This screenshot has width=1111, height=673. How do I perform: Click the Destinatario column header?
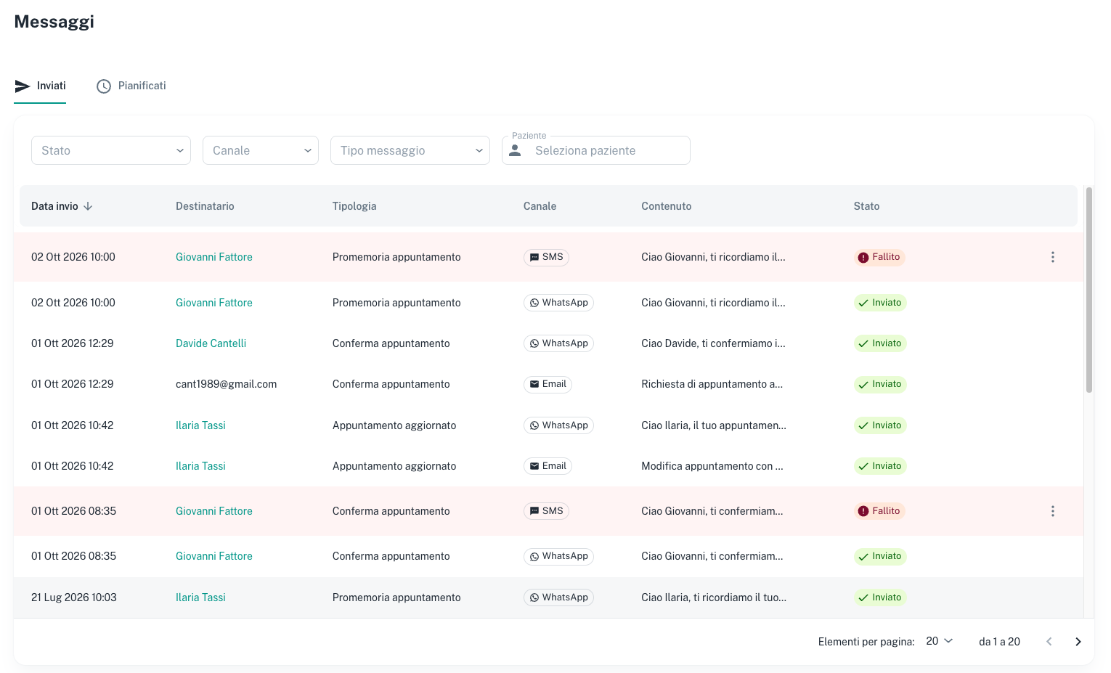tap(205, 206)
